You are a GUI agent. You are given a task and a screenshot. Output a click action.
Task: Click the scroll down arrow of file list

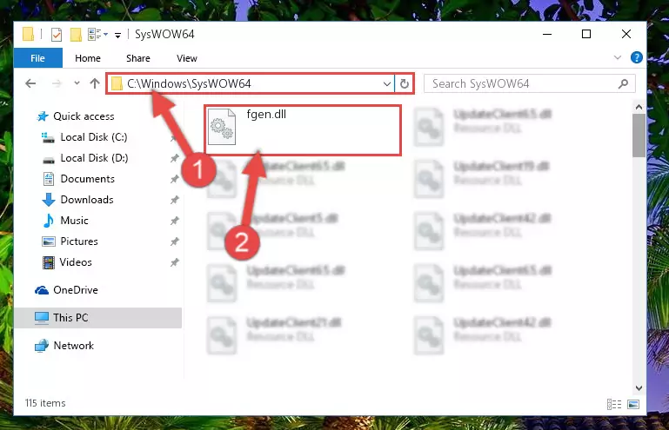(639, 387)
